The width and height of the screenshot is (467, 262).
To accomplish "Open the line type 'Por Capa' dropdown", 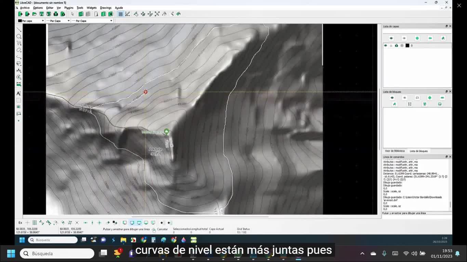I will tap(92, 21).
